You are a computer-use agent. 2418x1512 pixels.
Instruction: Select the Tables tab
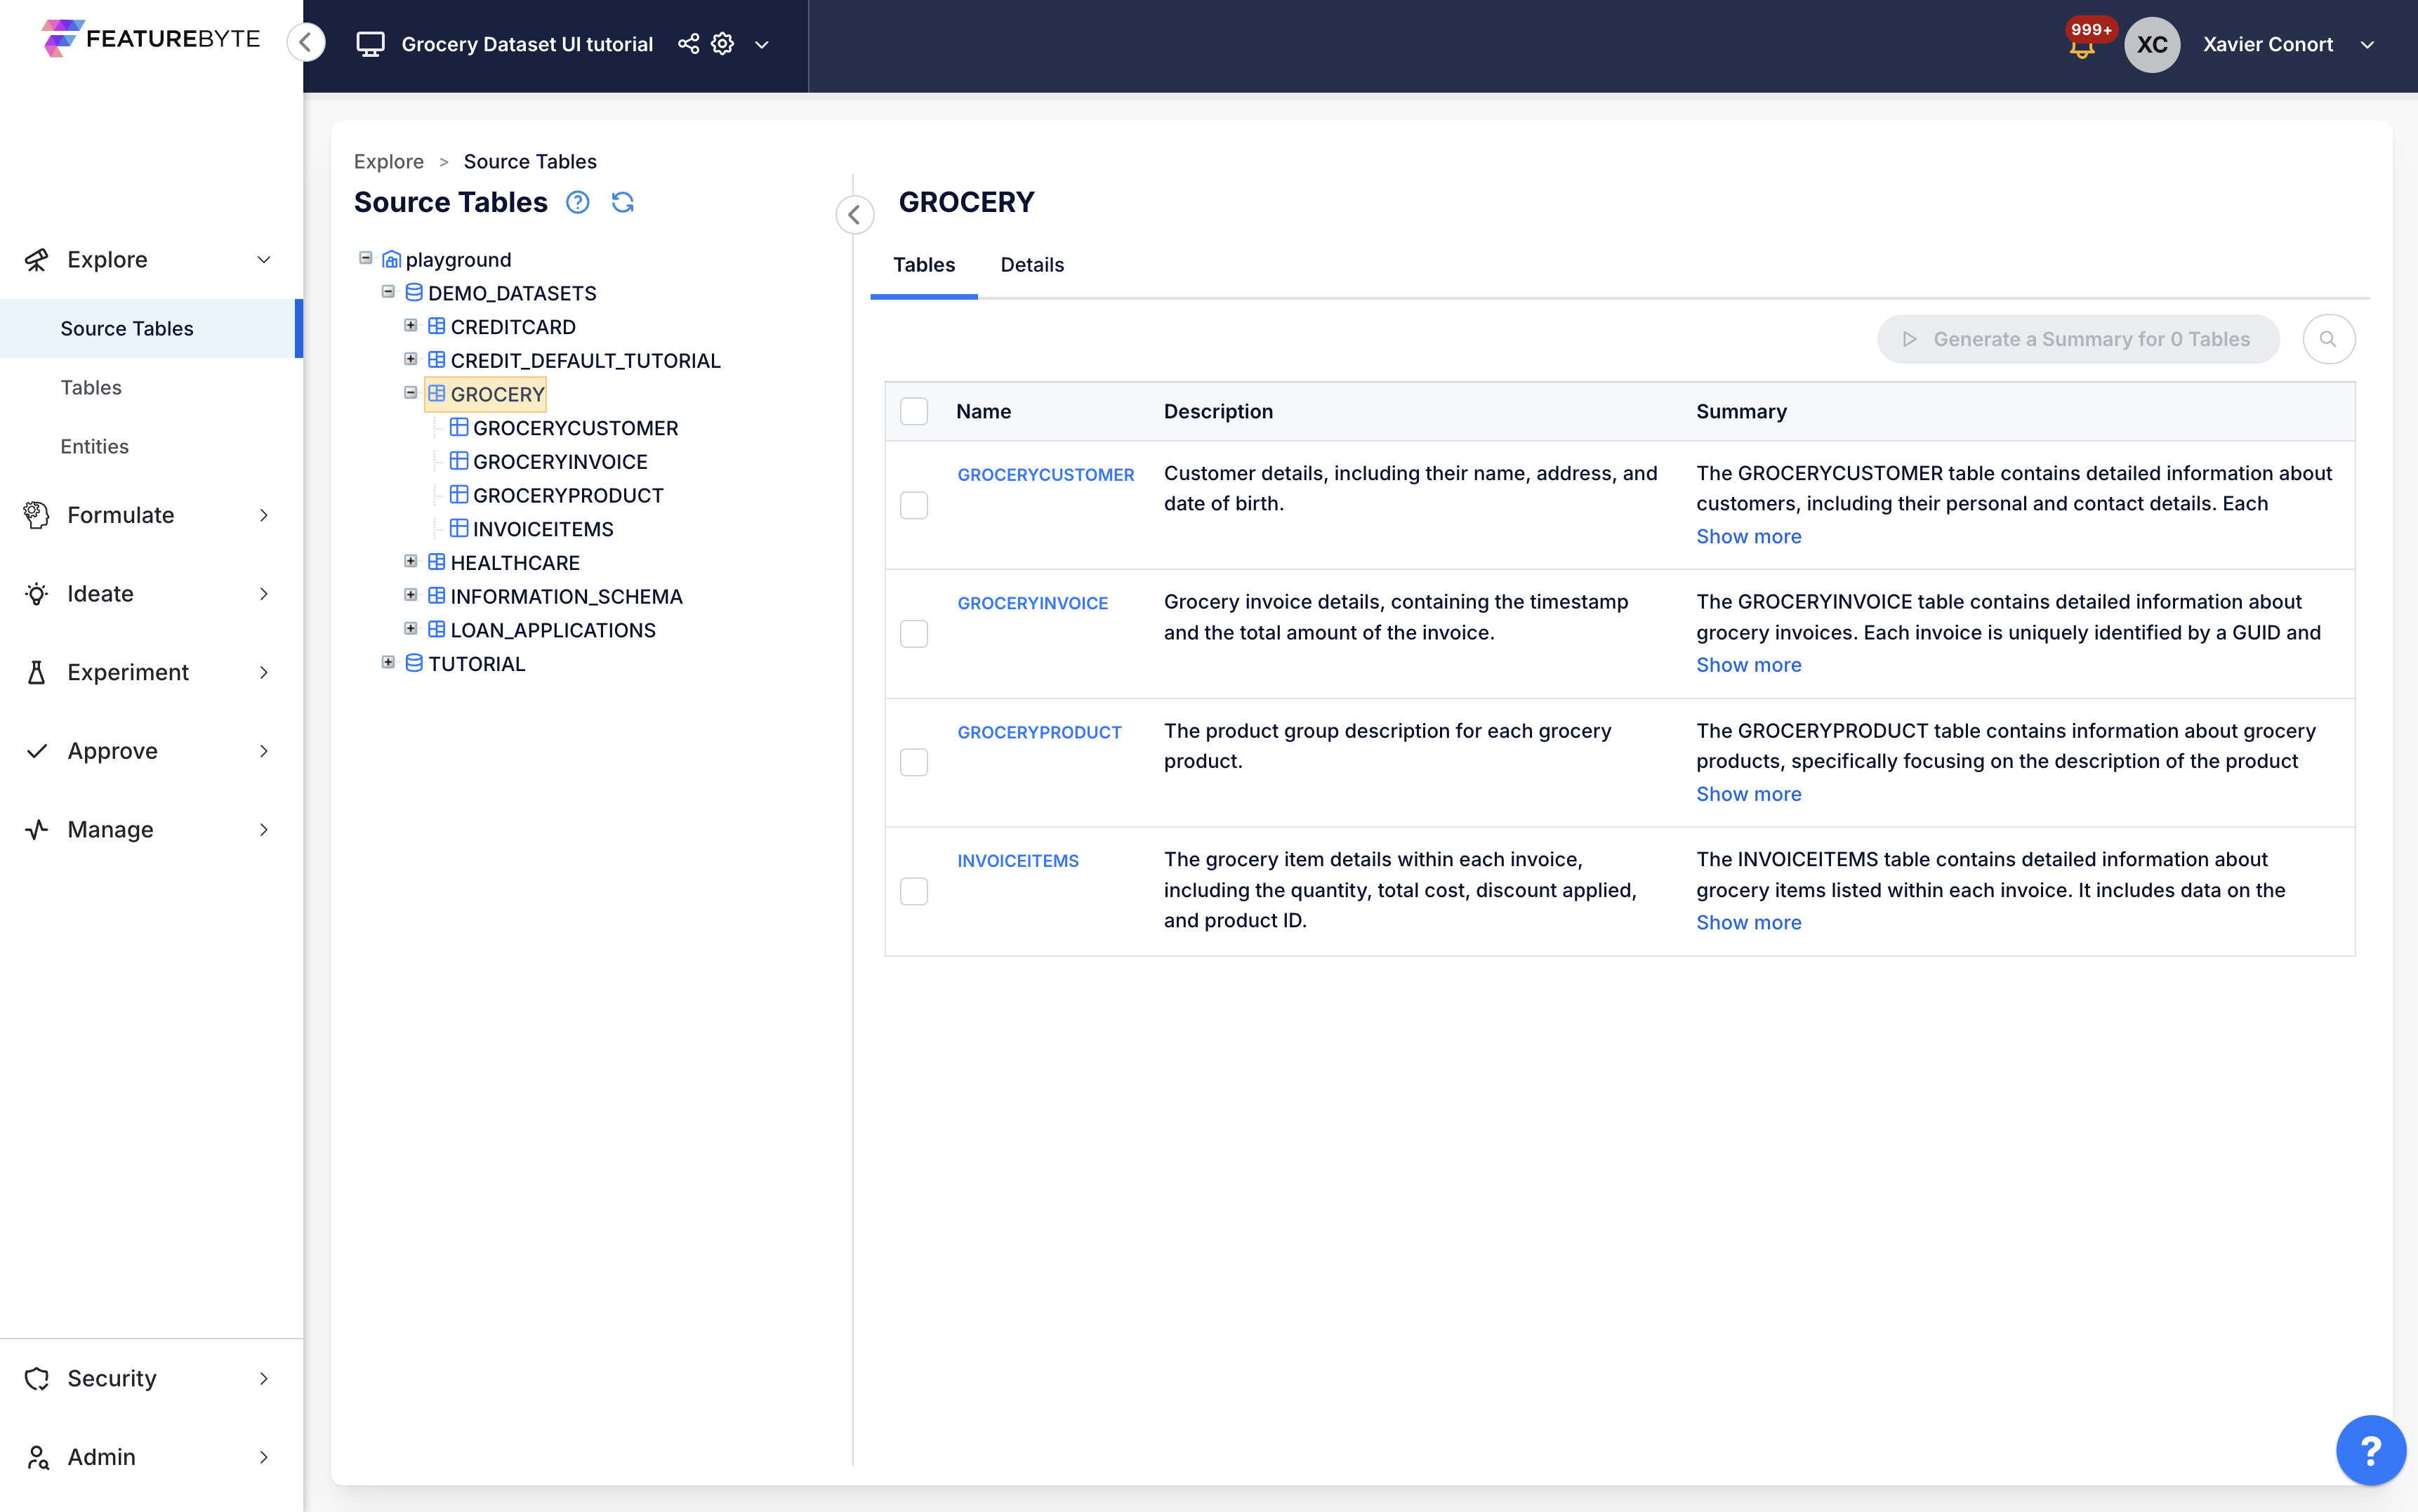pyautogui.click(x=924, y=265)
